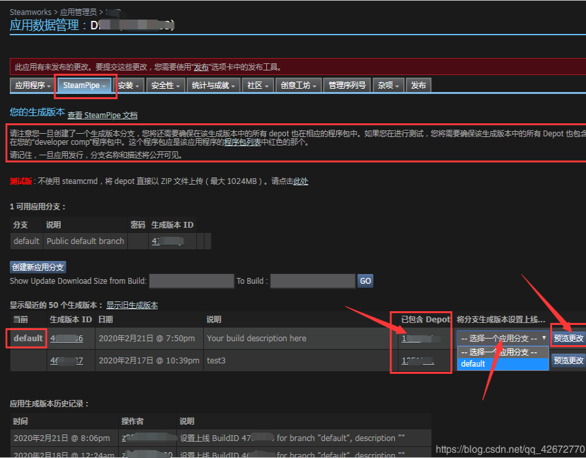586x458 pixels.
Task: Expand the 安全性 menu
Action: pyautogui.click(x=165, y=85)
